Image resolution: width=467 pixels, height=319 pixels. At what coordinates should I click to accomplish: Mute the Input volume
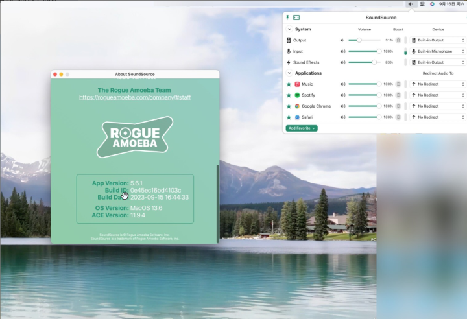tap(343, 51)
